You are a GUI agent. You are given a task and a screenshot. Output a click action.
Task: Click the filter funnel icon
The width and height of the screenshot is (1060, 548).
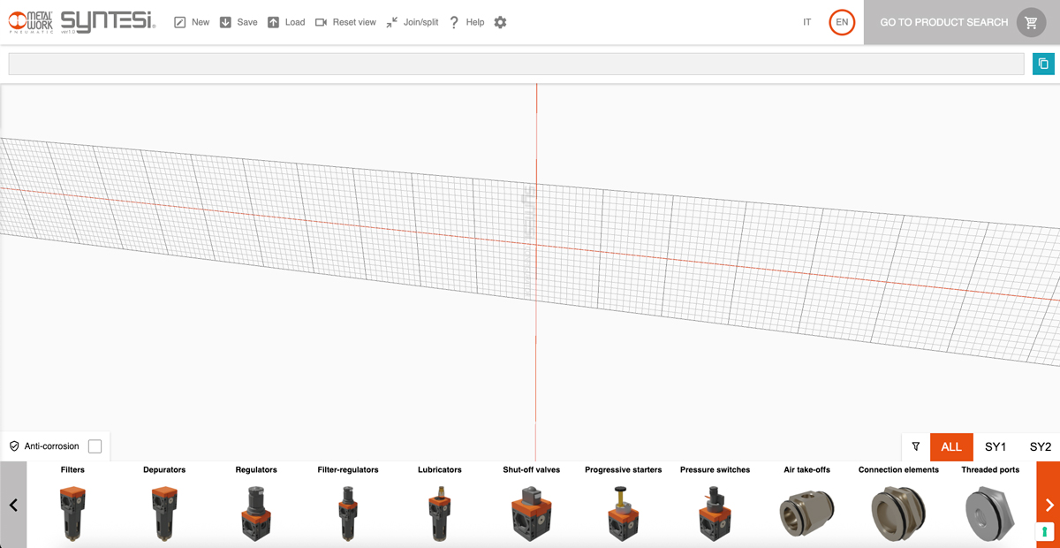(x=916, y=446)
